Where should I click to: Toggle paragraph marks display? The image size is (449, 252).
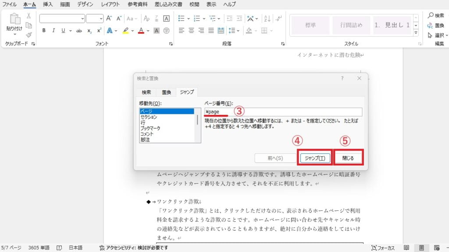point(278,18)
